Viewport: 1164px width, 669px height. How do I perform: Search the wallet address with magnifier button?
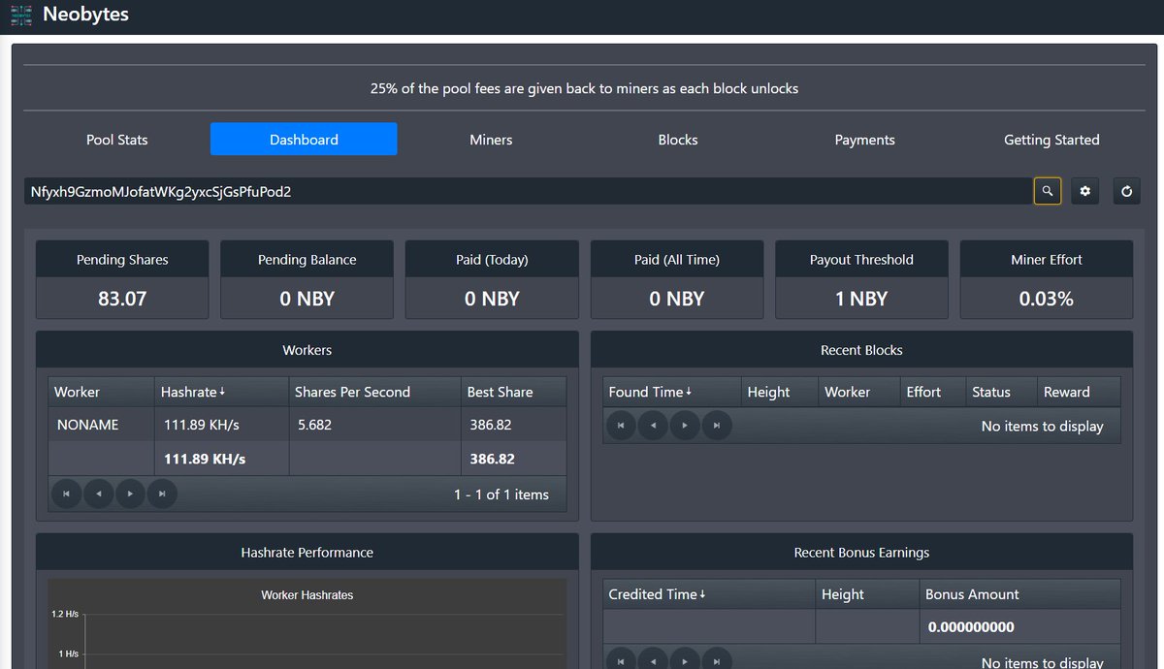tap(1048, 192)
